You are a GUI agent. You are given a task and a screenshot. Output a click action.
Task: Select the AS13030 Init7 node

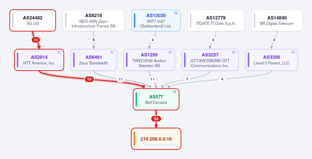point(156,20)
